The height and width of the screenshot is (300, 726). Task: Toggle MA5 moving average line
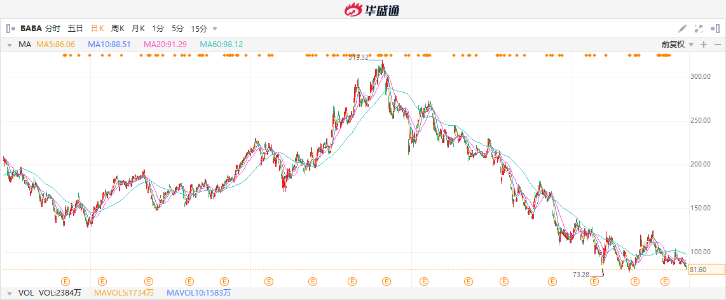click(x=56, y=44)
